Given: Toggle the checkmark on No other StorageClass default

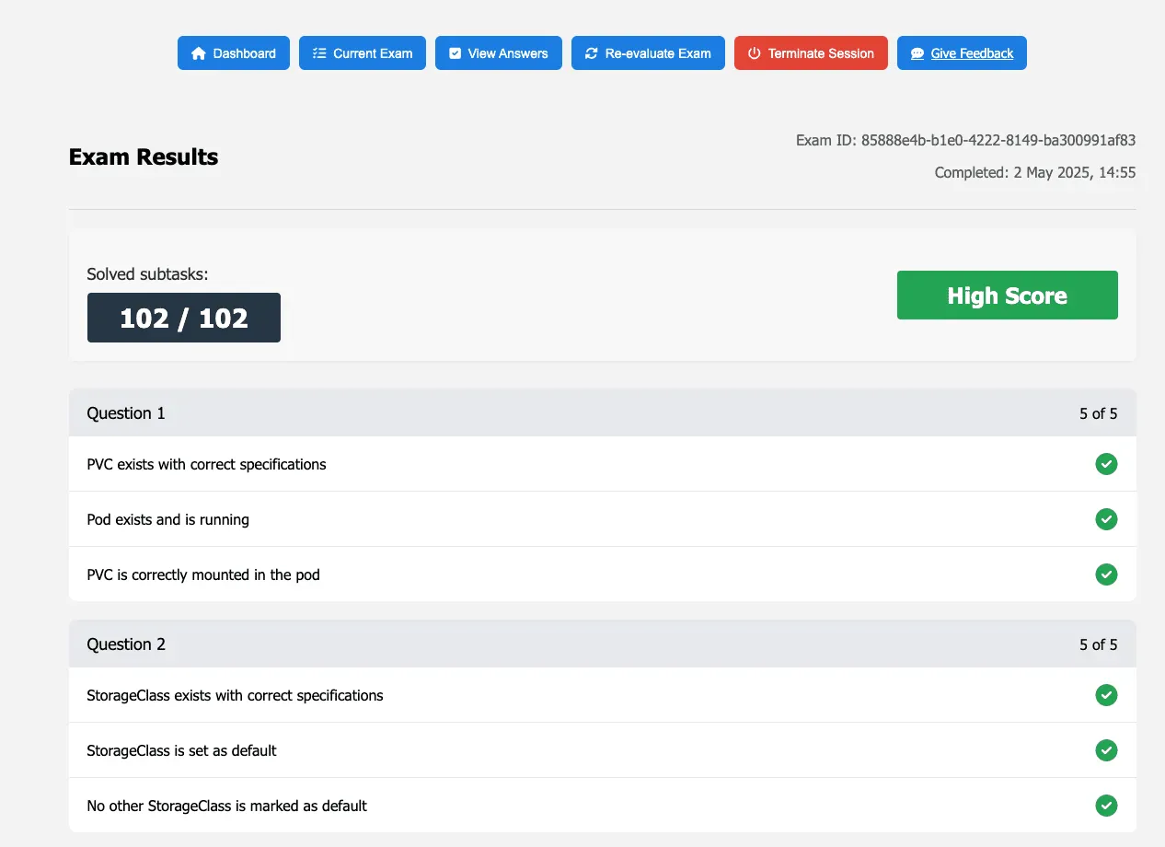Looking at the screenshot, I should [x=1106, y=806].
